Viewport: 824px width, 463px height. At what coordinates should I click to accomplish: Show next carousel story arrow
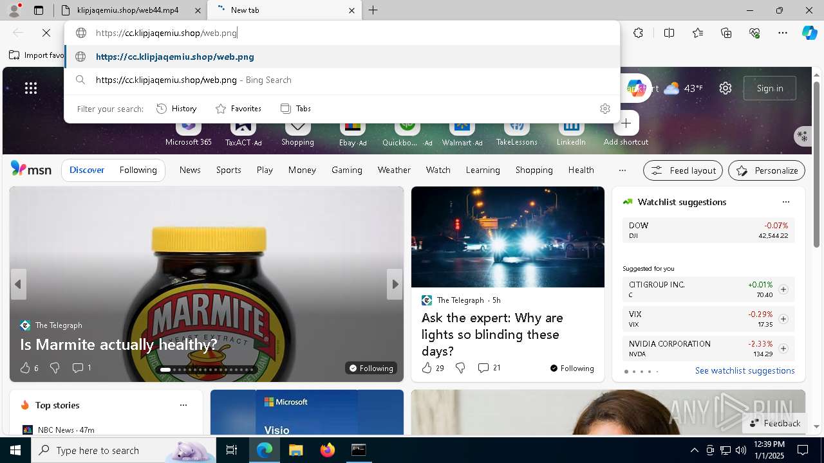(395, 284)
